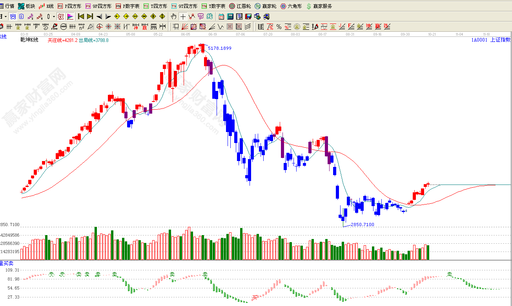Open the K线 menu item
The height and width of the screenshot is (306, 512).
[46, 6]
